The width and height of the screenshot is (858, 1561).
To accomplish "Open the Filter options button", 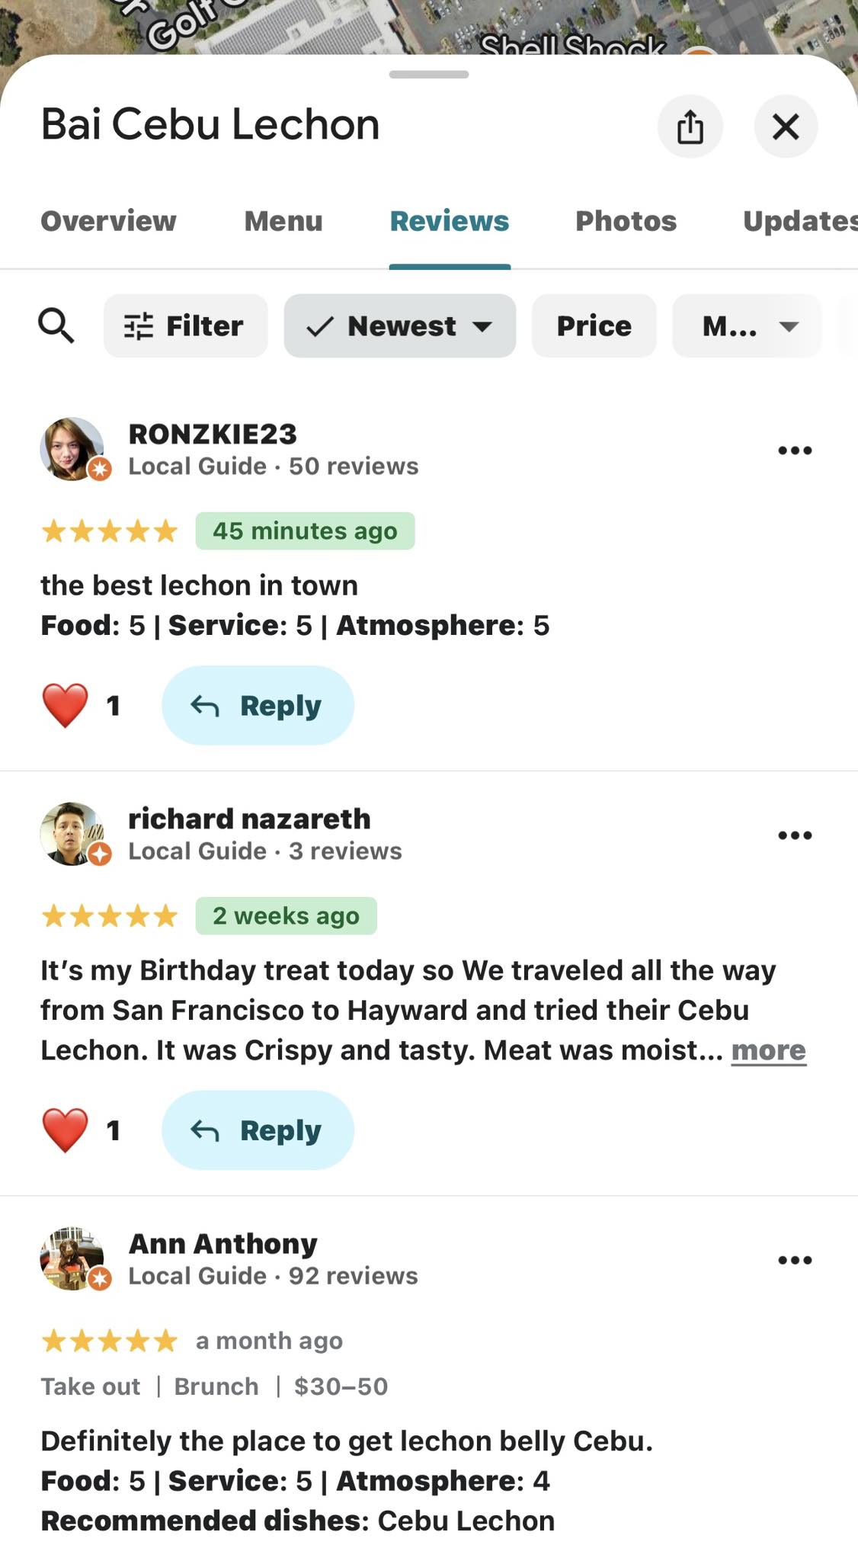I will (x=185, y=326).
